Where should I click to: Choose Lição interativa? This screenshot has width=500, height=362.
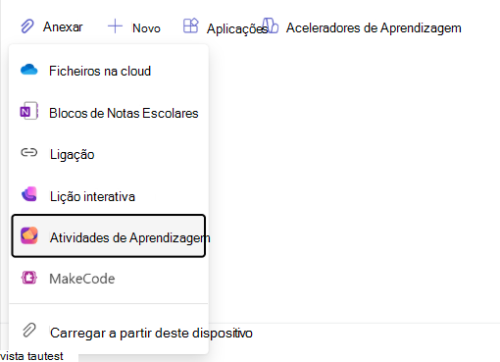tap(109, 195)
